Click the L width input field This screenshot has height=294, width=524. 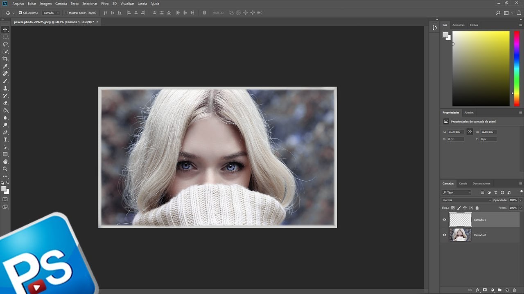click(x=456, y=132)
